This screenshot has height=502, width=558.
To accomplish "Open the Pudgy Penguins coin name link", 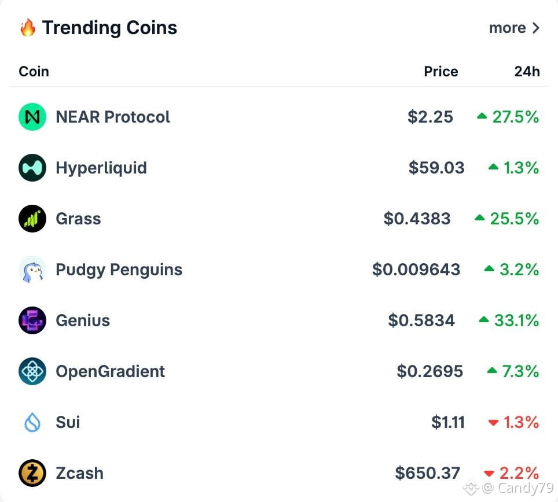I will [x=119, y=270].
